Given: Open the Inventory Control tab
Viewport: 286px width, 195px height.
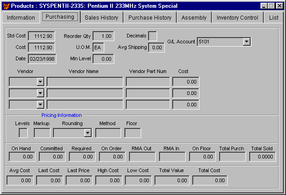Looking at the screenshot, I should pyautogui.click(x=237, y=18).
